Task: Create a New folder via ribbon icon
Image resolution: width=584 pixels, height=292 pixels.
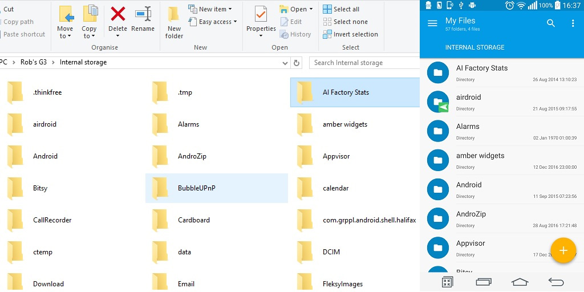Action: pyautogui.click(x=173, y=15)
